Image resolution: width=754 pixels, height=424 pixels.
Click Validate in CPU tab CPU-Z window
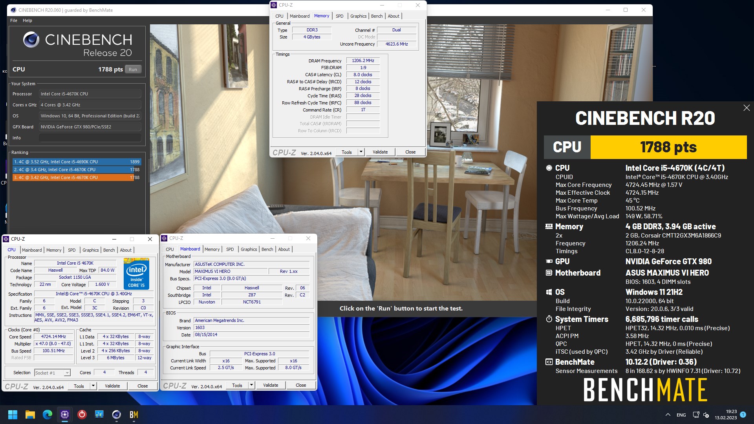tap(112, 386)
